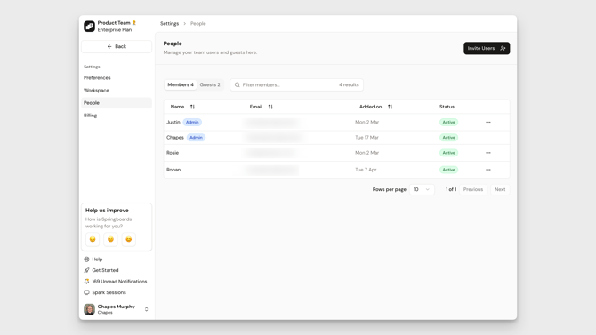The image size is (596, 335).
Task: Open Preferences settings
Action: [97, 77]
